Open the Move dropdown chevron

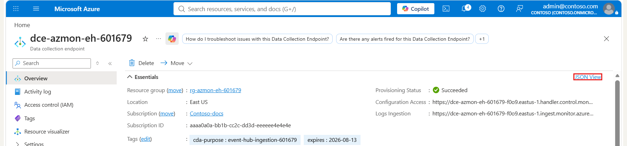(x=190, y=63)
